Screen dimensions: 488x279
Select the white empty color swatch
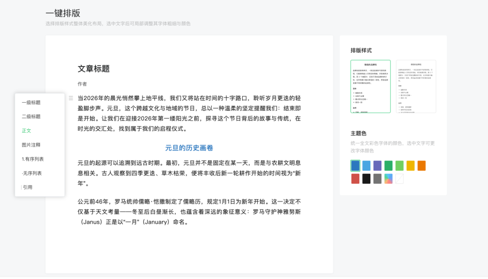tap(399, 178)
